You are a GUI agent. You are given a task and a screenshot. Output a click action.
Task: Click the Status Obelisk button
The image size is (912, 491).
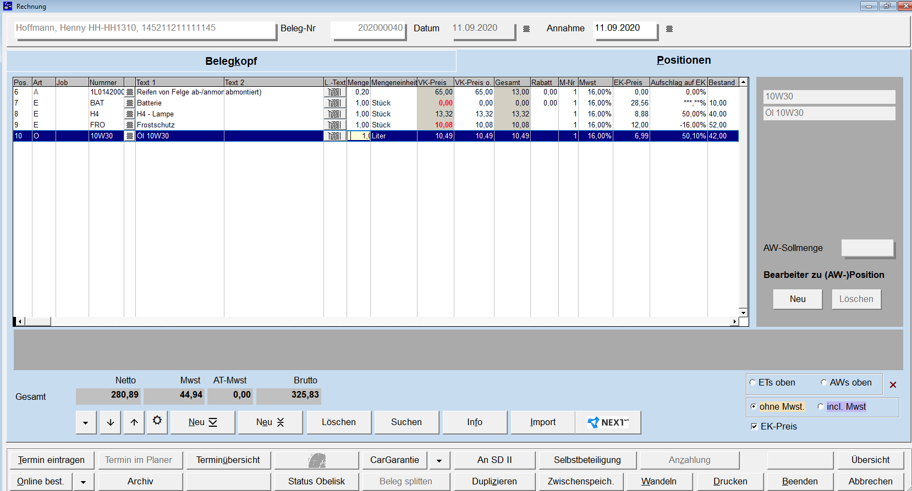point(316,482)
